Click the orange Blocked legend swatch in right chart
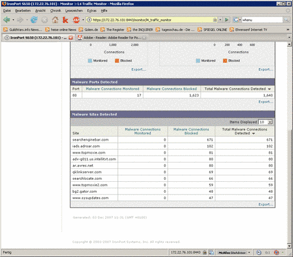 pyautogui.click(x=225, y=60)
